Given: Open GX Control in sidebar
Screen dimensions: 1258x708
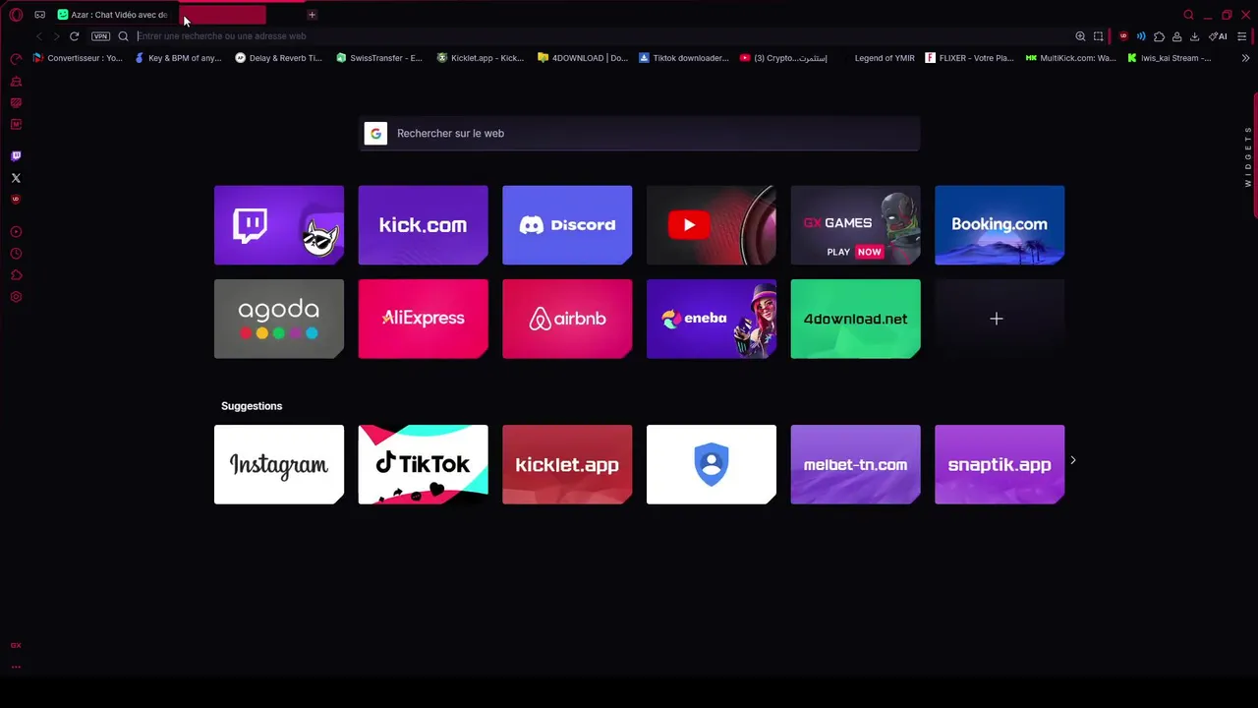Looking at the screenshot, I should click(x=16, y=59).
